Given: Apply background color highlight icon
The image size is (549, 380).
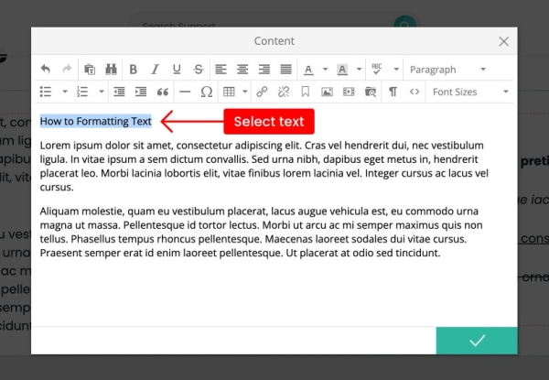Looking at the screenshot, I should 342,70.
